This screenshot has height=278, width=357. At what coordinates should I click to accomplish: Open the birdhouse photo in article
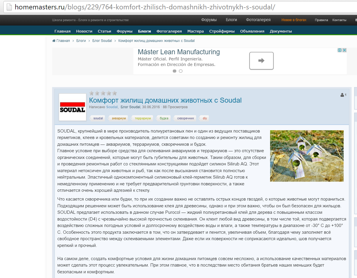pos(307,156)
